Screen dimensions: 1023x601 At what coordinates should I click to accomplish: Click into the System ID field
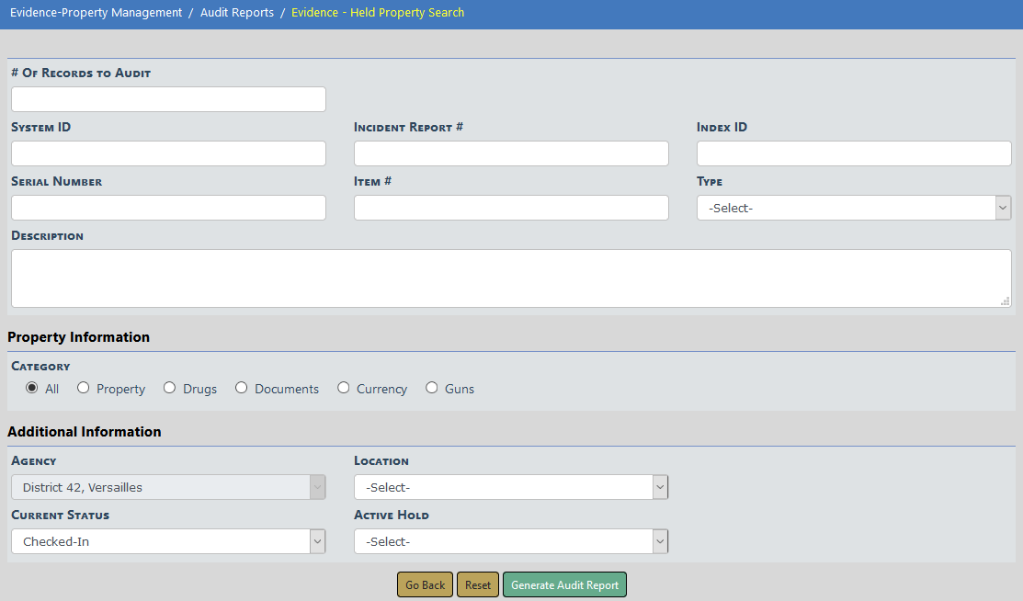click(168, 153)
